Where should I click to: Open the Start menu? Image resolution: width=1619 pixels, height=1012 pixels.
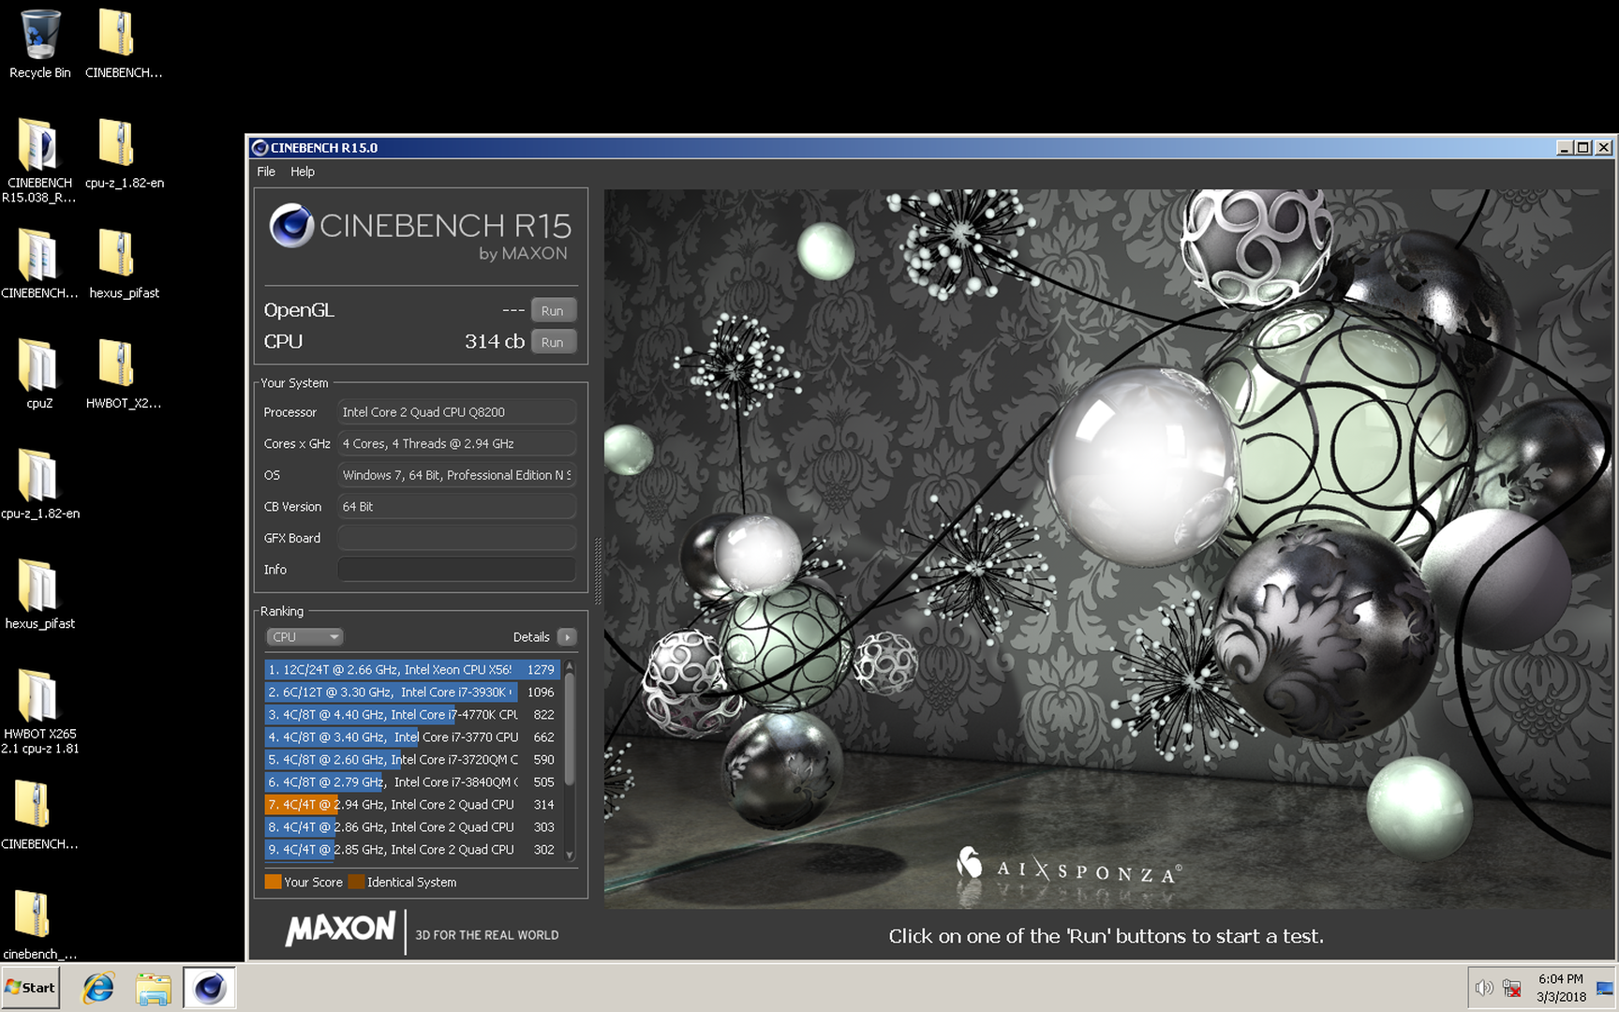31,988
